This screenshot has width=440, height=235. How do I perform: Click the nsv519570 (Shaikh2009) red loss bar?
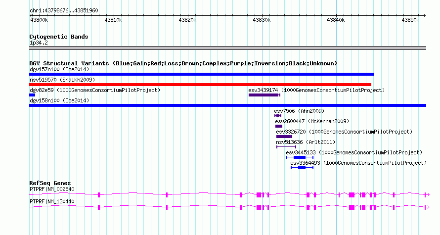[200, 85]
